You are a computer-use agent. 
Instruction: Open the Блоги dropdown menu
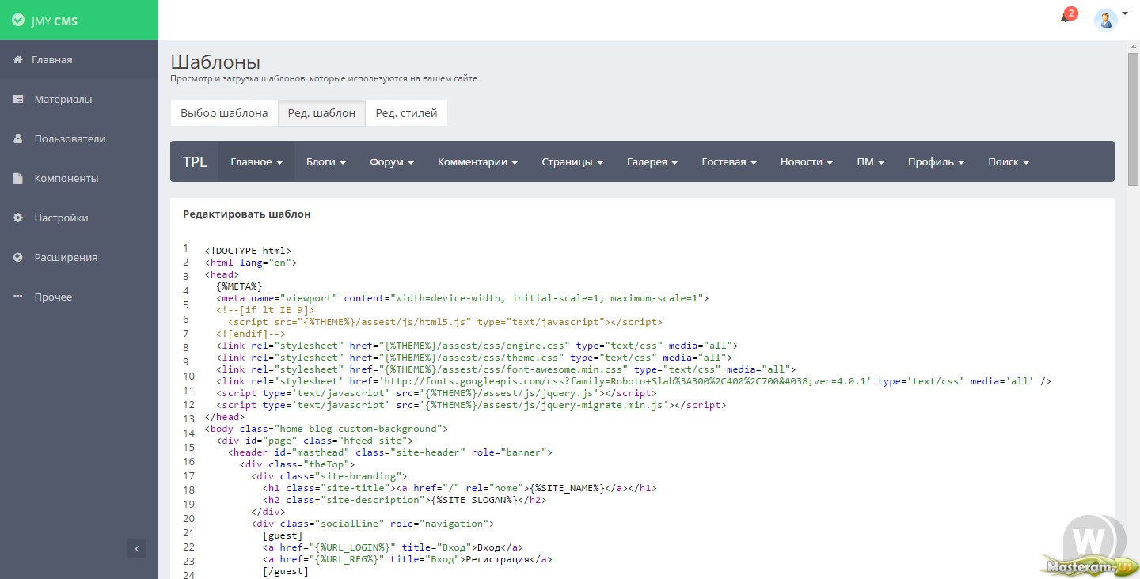(x=326, y=161)
